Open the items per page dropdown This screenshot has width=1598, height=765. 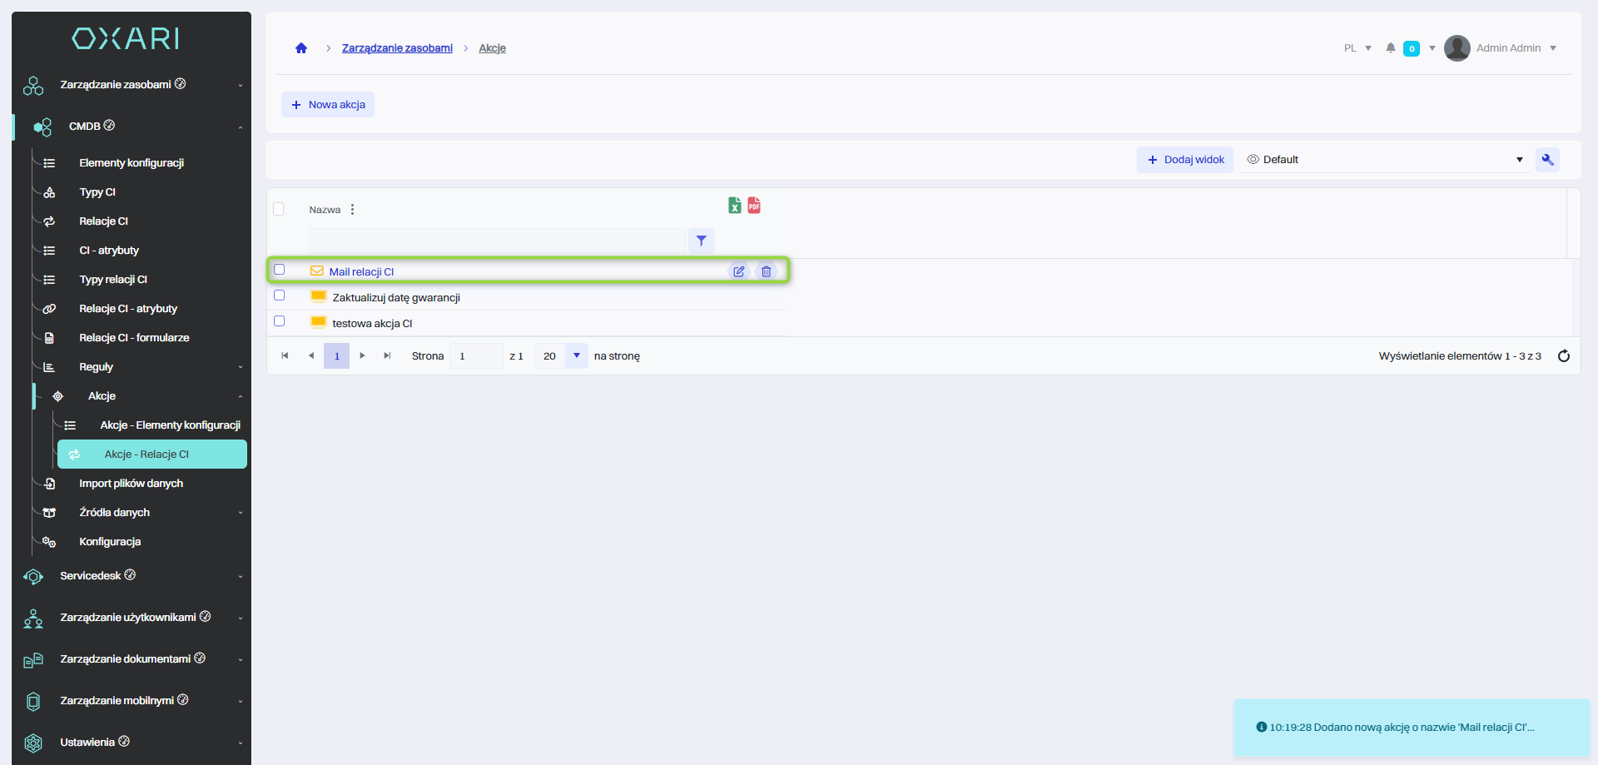pos(576,356)
